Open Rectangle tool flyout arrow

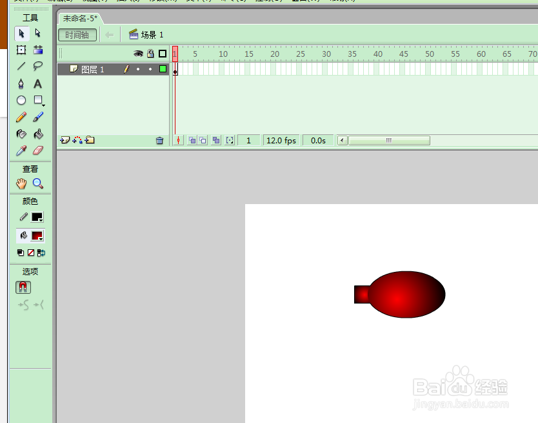click(x=43, y=105)
